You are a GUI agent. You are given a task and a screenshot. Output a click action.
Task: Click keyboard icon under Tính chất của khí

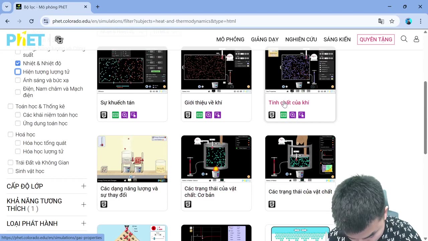coord(283,115)
